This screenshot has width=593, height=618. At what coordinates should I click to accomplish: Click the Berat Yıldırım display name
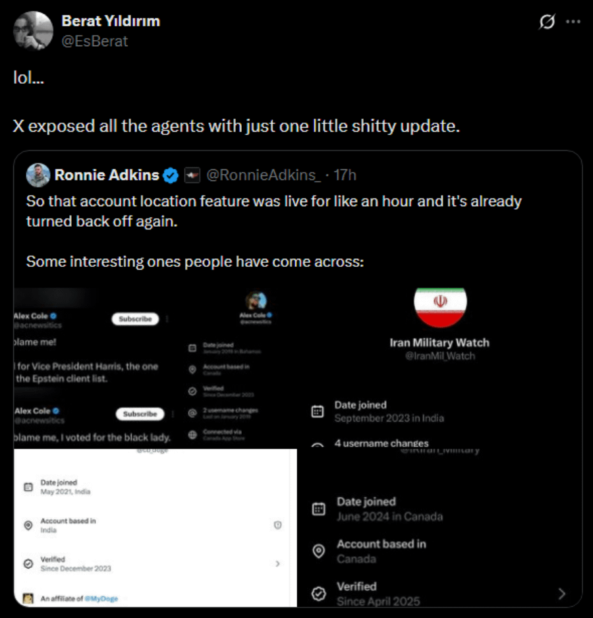111,21
